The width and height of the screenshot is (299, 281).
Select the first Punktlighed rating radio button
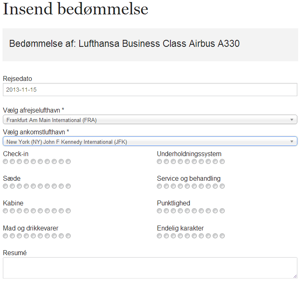pyautogui.click(x=159, y=211)
